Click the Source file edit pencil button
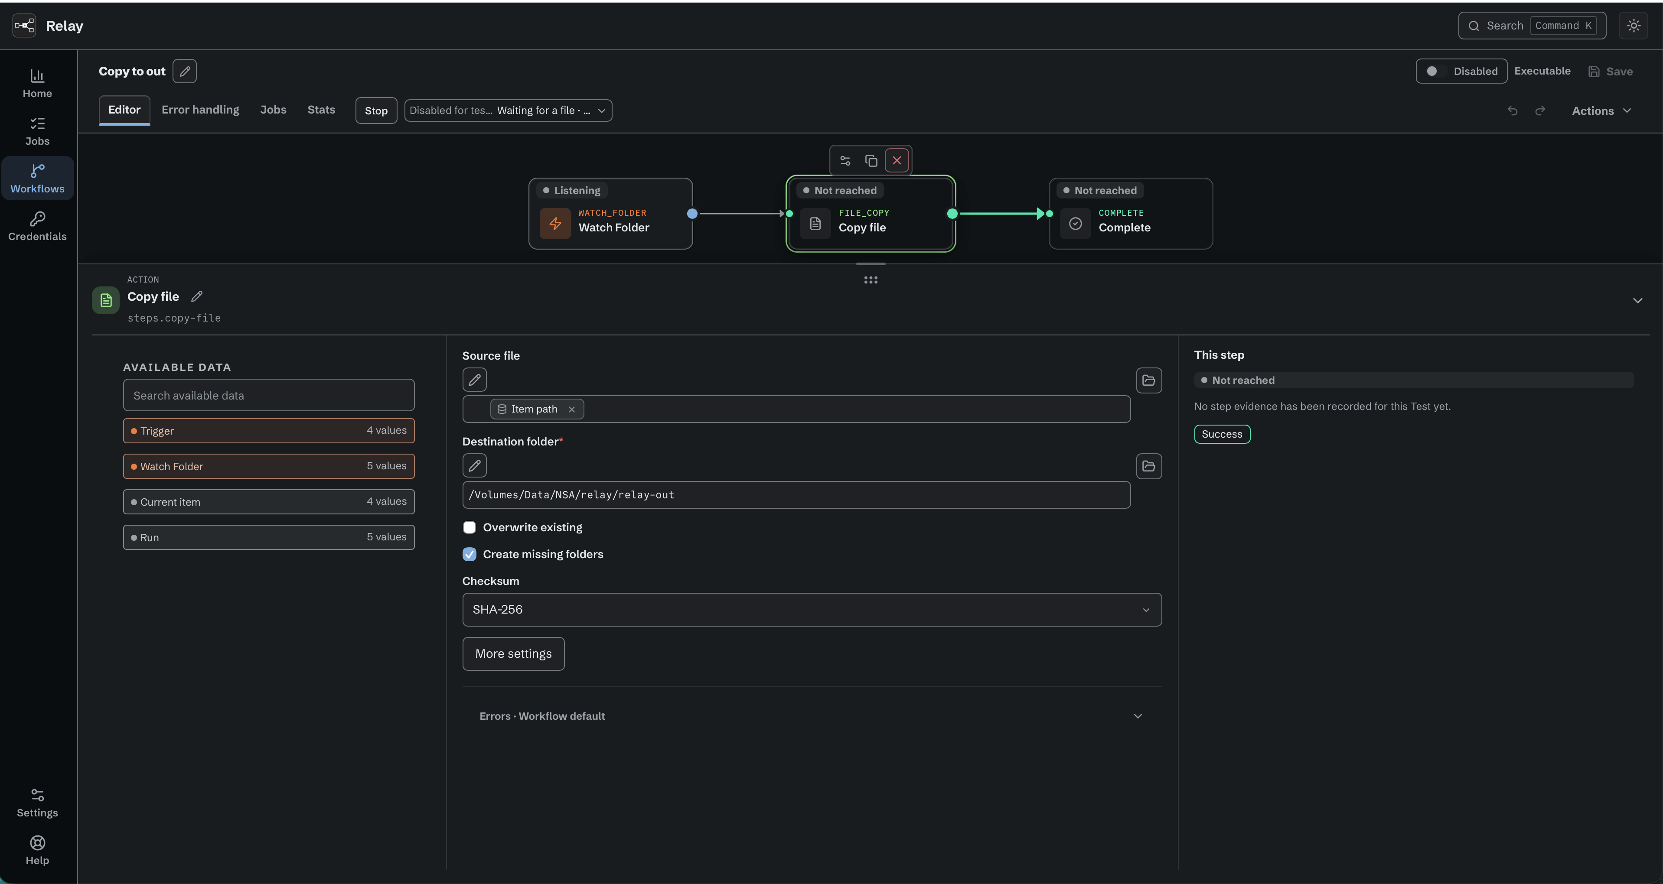 point(475,380)
